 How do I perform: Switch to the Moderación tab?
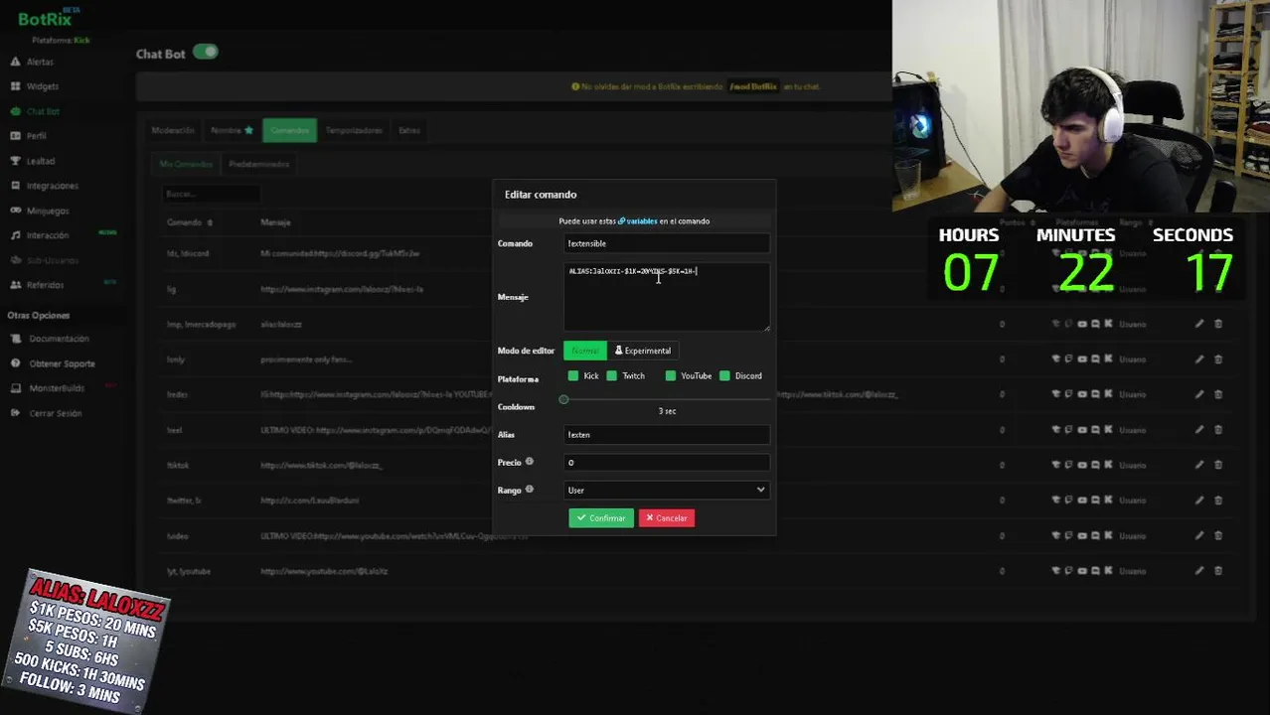(173, 130)
